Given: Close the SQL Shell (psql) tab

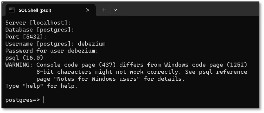Looking at the screenshot, I should click(88, 10).
